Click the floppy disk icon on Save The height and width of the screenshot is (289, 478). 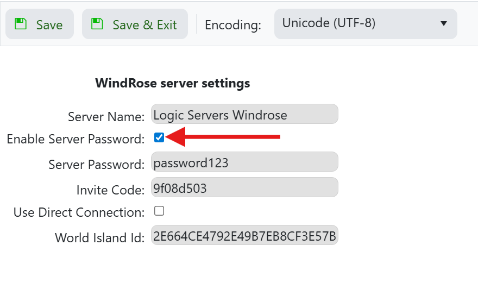coord(21,24)
